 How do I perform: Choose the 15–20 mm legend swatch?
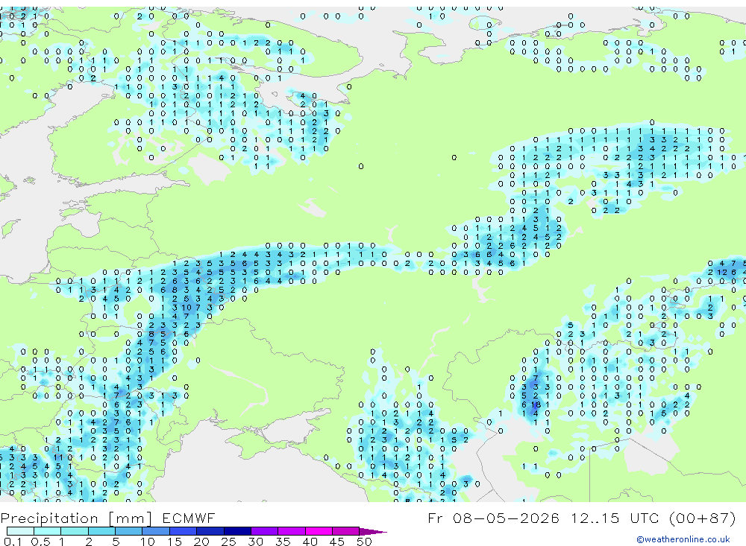(x=183, y=531)
